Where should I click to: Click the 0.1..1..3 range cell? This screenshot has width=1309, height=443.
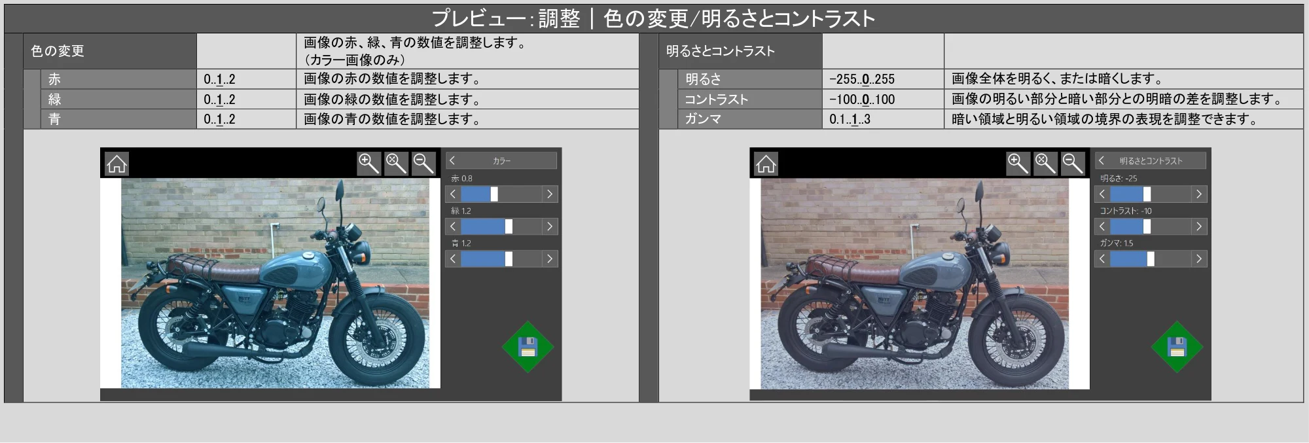point(883,119)
